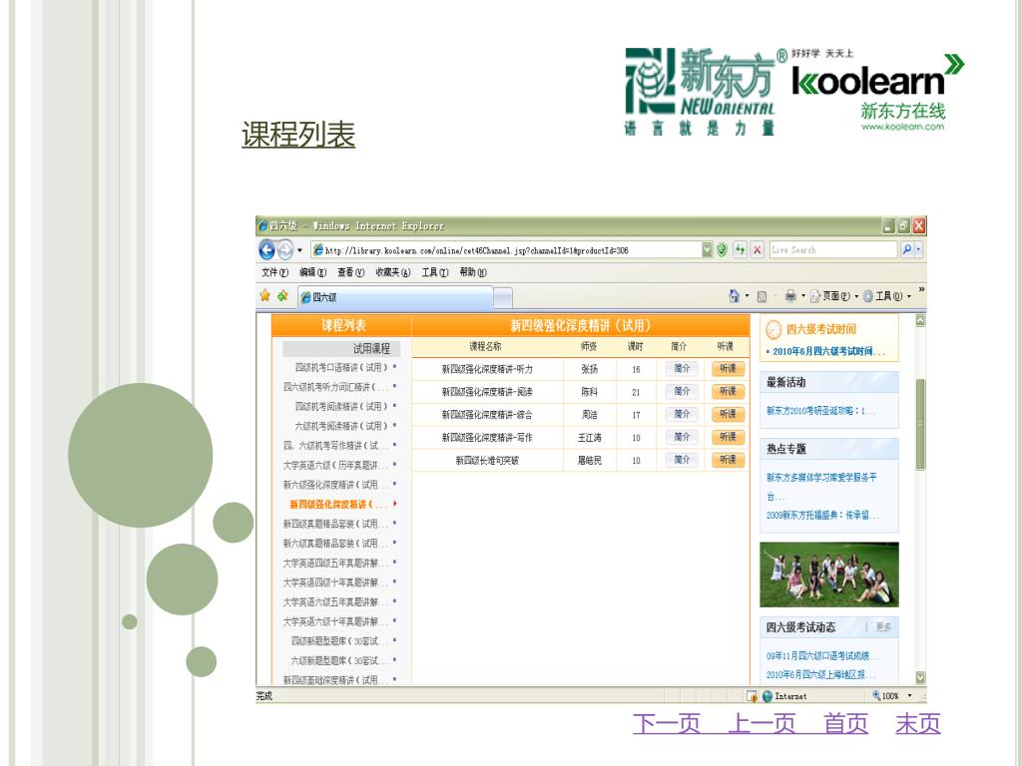Click 简介 for 新四级强化深度精讲-听力
The image size is (1022, 766).
pyautogui.click(x=682, y=369)
